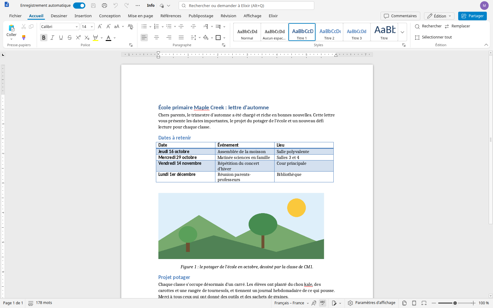This screenshot has width=493, height=308.
Task: Click the format painter brush icon
Action: pos(24,38)
